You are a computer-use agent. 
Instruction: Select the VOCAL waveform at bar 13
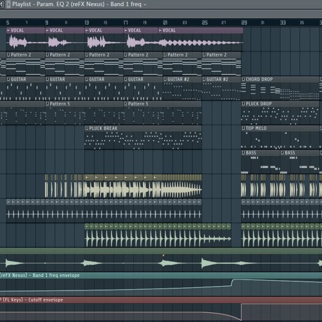[x=104, y=42]
